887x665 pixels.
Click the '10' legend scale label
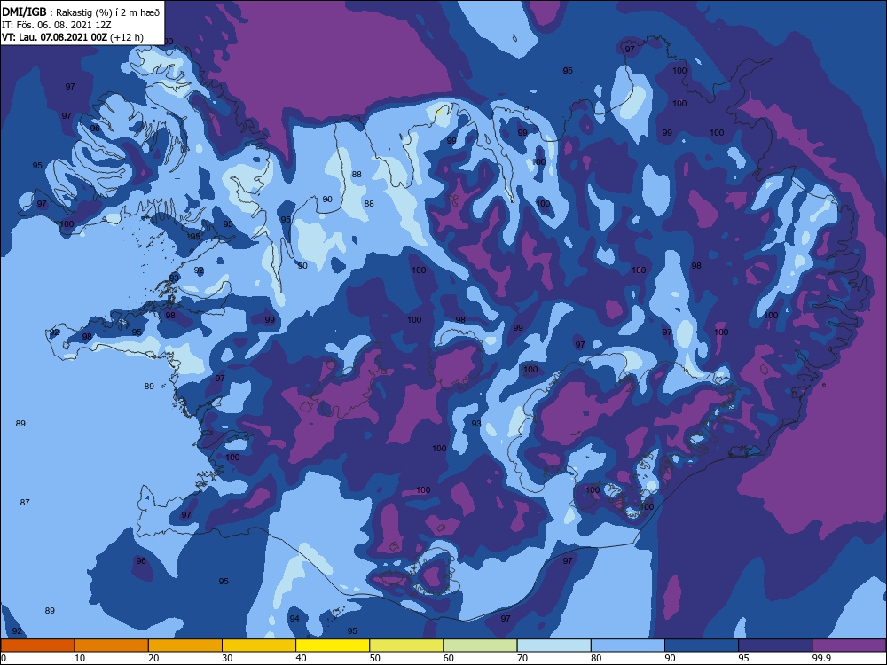pyautogui.click(x=80, y=658)
